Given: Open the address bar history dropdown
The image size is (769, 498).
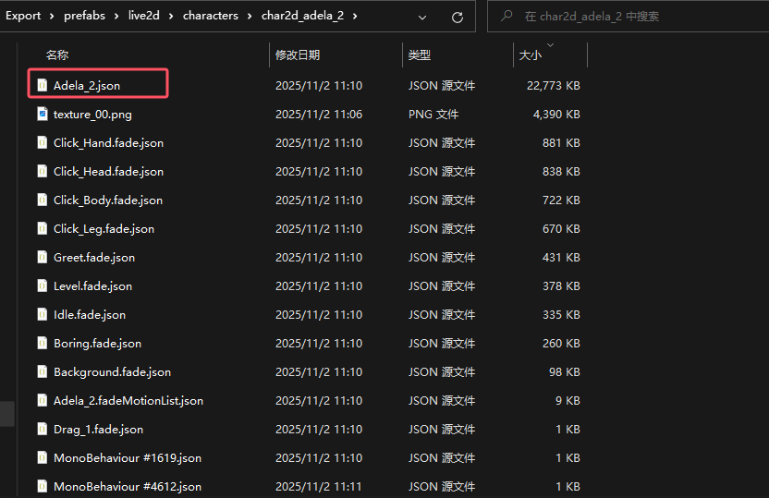Looking at the screenshot, I should [421, 18].
